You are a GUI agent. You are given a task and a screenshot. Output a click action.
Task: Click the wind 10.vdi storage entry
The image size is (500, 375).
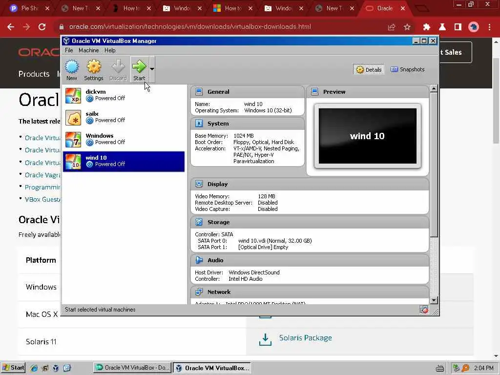tap(275, 241)
